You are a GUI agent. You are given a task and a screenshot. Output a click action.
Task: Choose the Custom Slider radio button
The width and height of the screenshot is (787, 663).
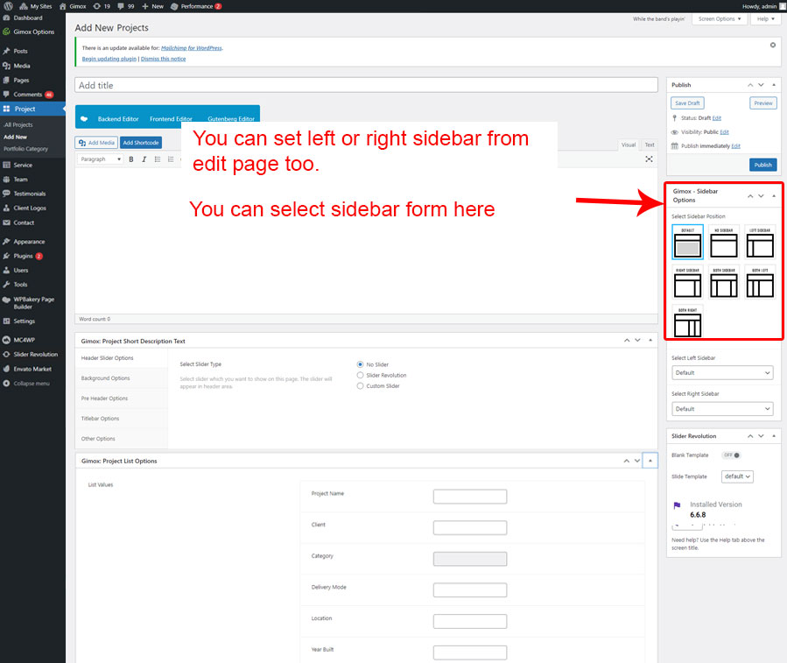click(x=361, y=386)
